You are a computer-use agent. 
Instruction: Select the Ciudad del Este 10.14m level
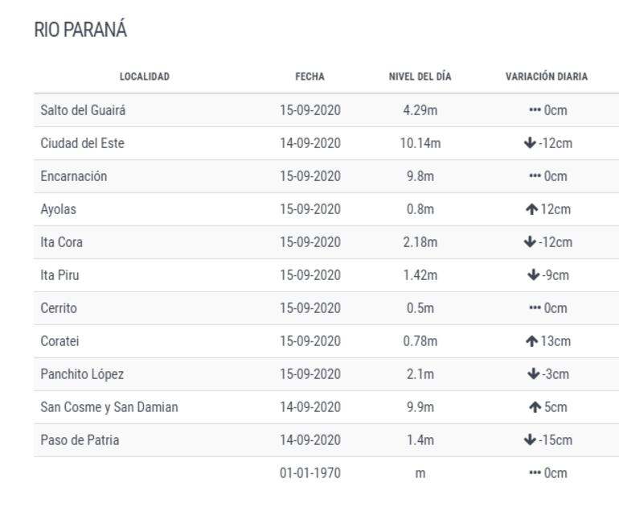(420, 143)
